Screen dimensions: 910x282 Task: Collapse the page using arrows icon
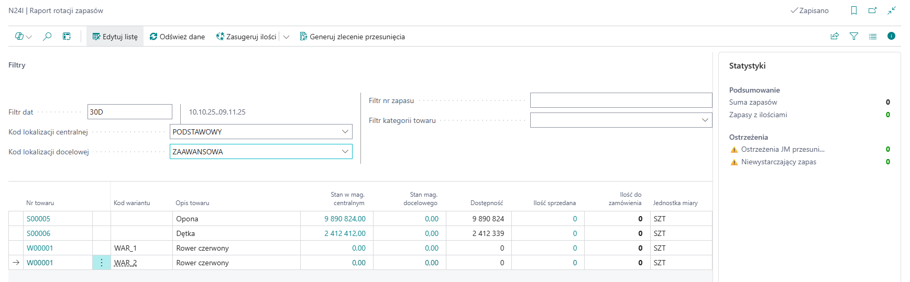coord(892,10)
